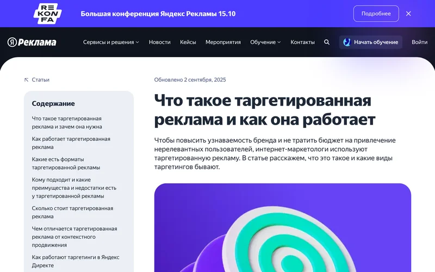
Task: Click the search magnifier icon
Action: click(327, 42)
